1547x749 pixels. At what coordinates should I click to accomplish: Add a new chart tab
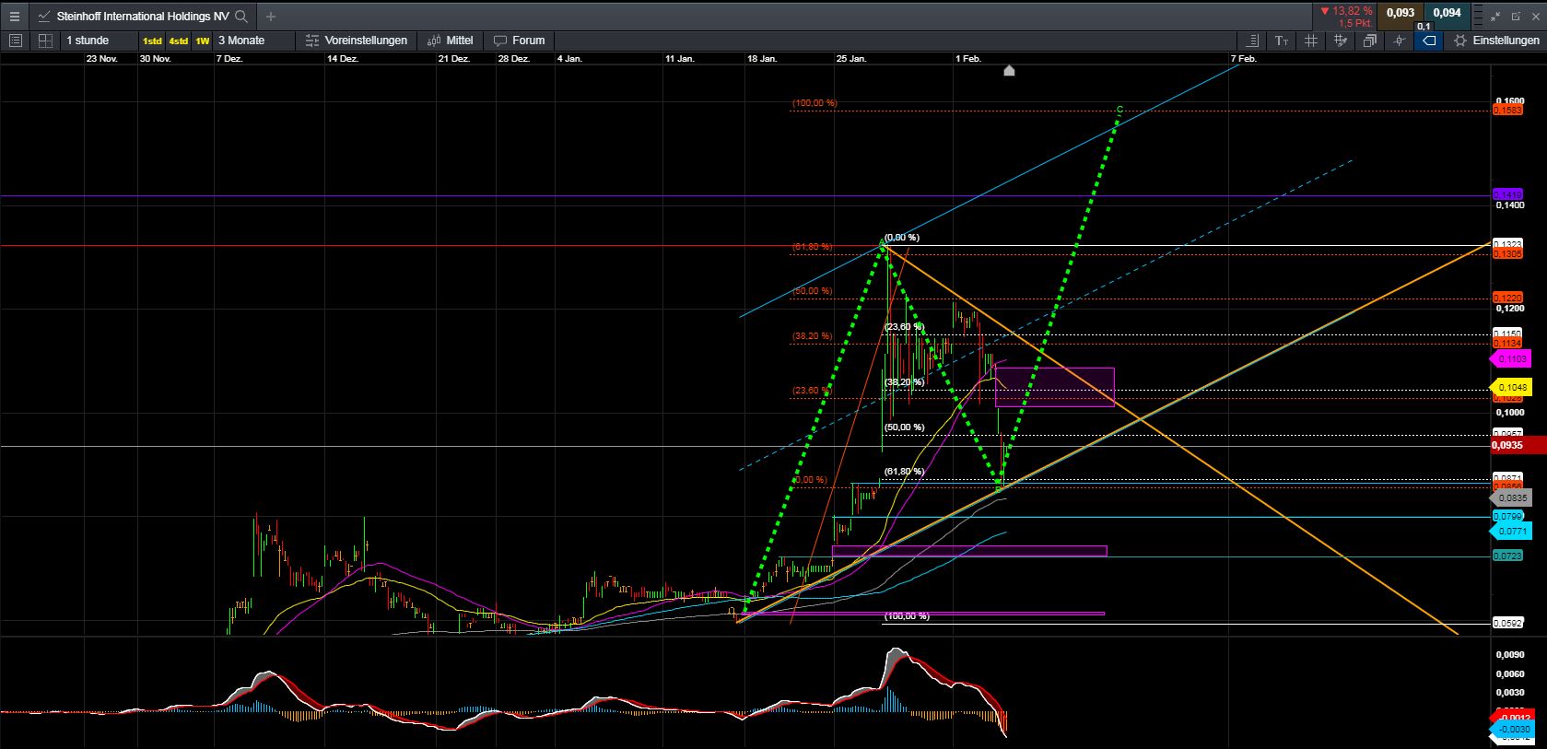(x=270, y=16)
